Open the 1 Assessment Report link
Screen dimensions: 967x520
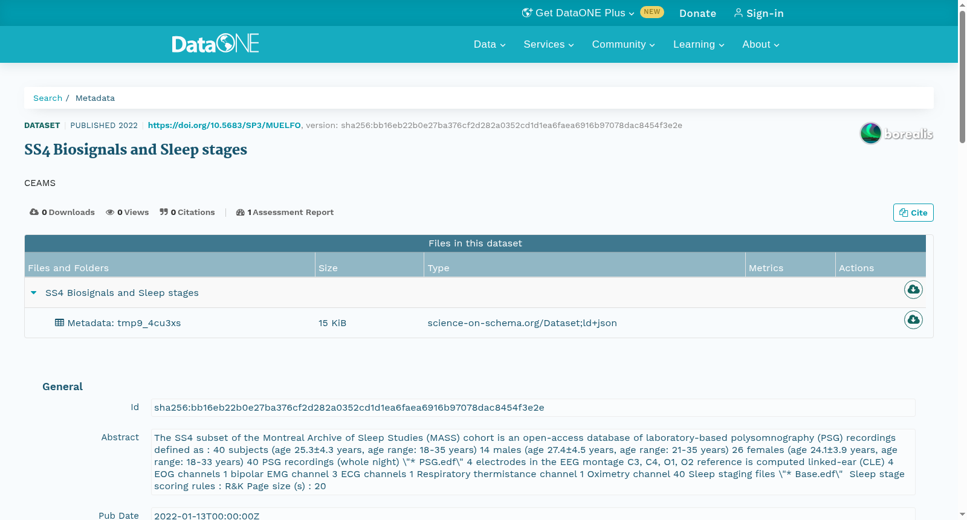pyautogui.click(x=285, y=212)
